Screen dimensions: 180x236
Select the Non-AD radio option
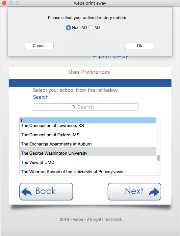68,28
